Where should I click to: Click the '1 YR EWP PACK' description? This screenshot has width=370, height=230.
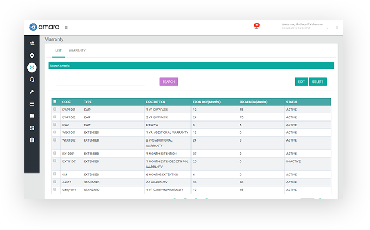[157, 110]
